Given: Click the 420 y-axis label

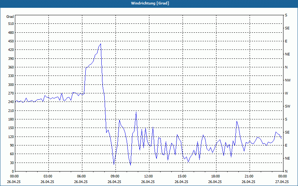Looking at the screenshot, I should click(11, 50).
